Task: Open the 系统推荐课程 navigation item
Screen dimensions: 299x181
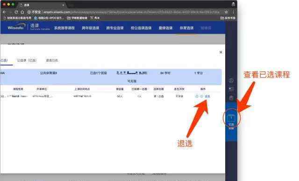Action: point(64,28)
